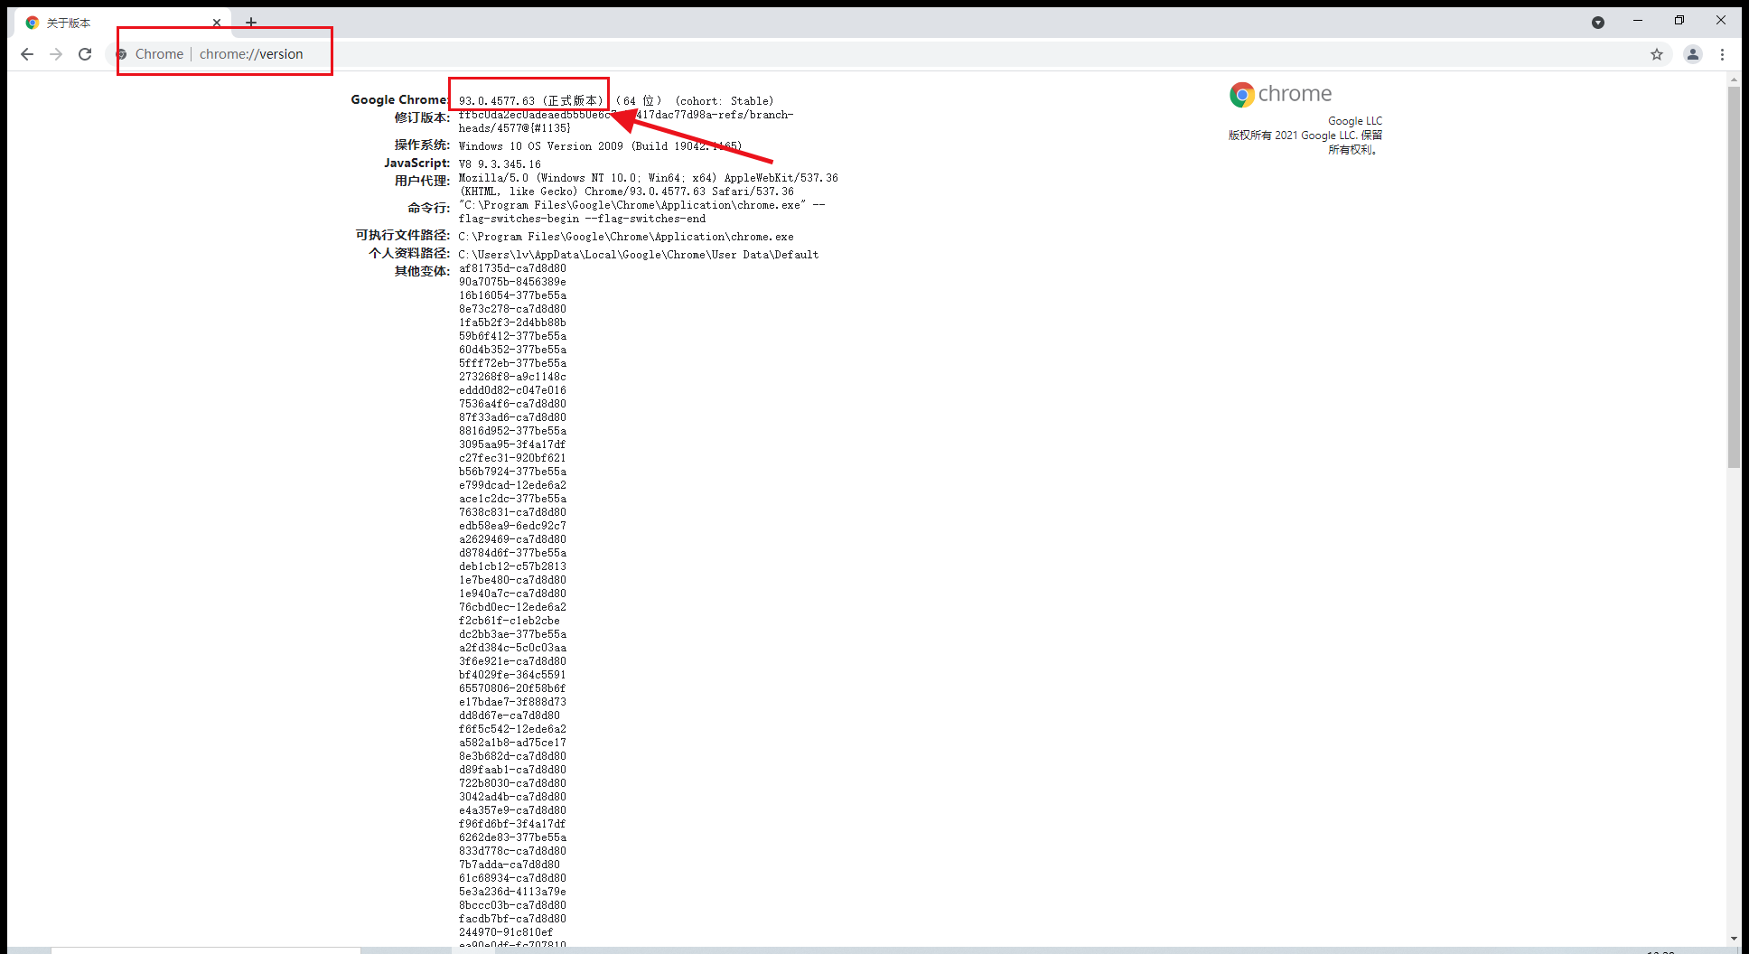Click the '(64 位)' text

(639, 101)
